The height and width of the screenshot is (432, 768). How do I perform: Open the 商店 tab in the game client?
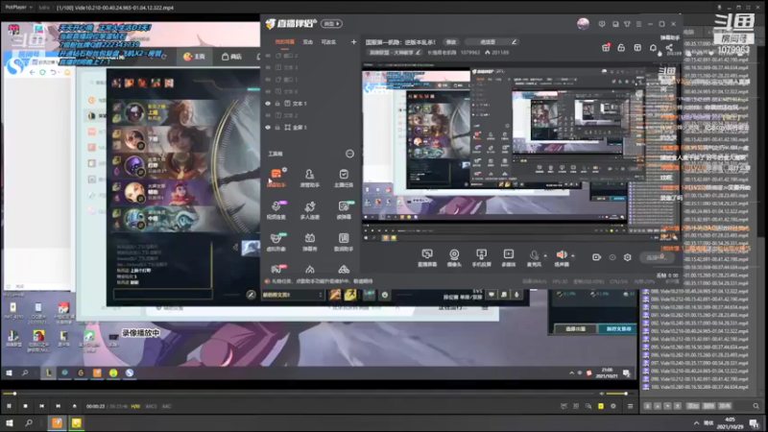coord(231,57)
